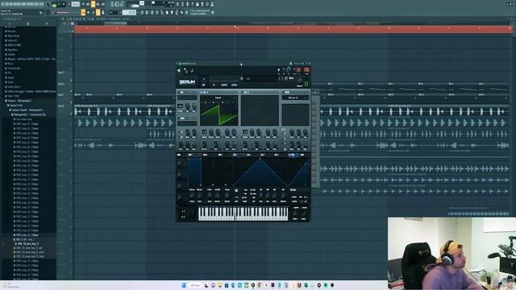Open FL Studio's pattern selector
The image size is (516, 290).
tap(129, 12)
